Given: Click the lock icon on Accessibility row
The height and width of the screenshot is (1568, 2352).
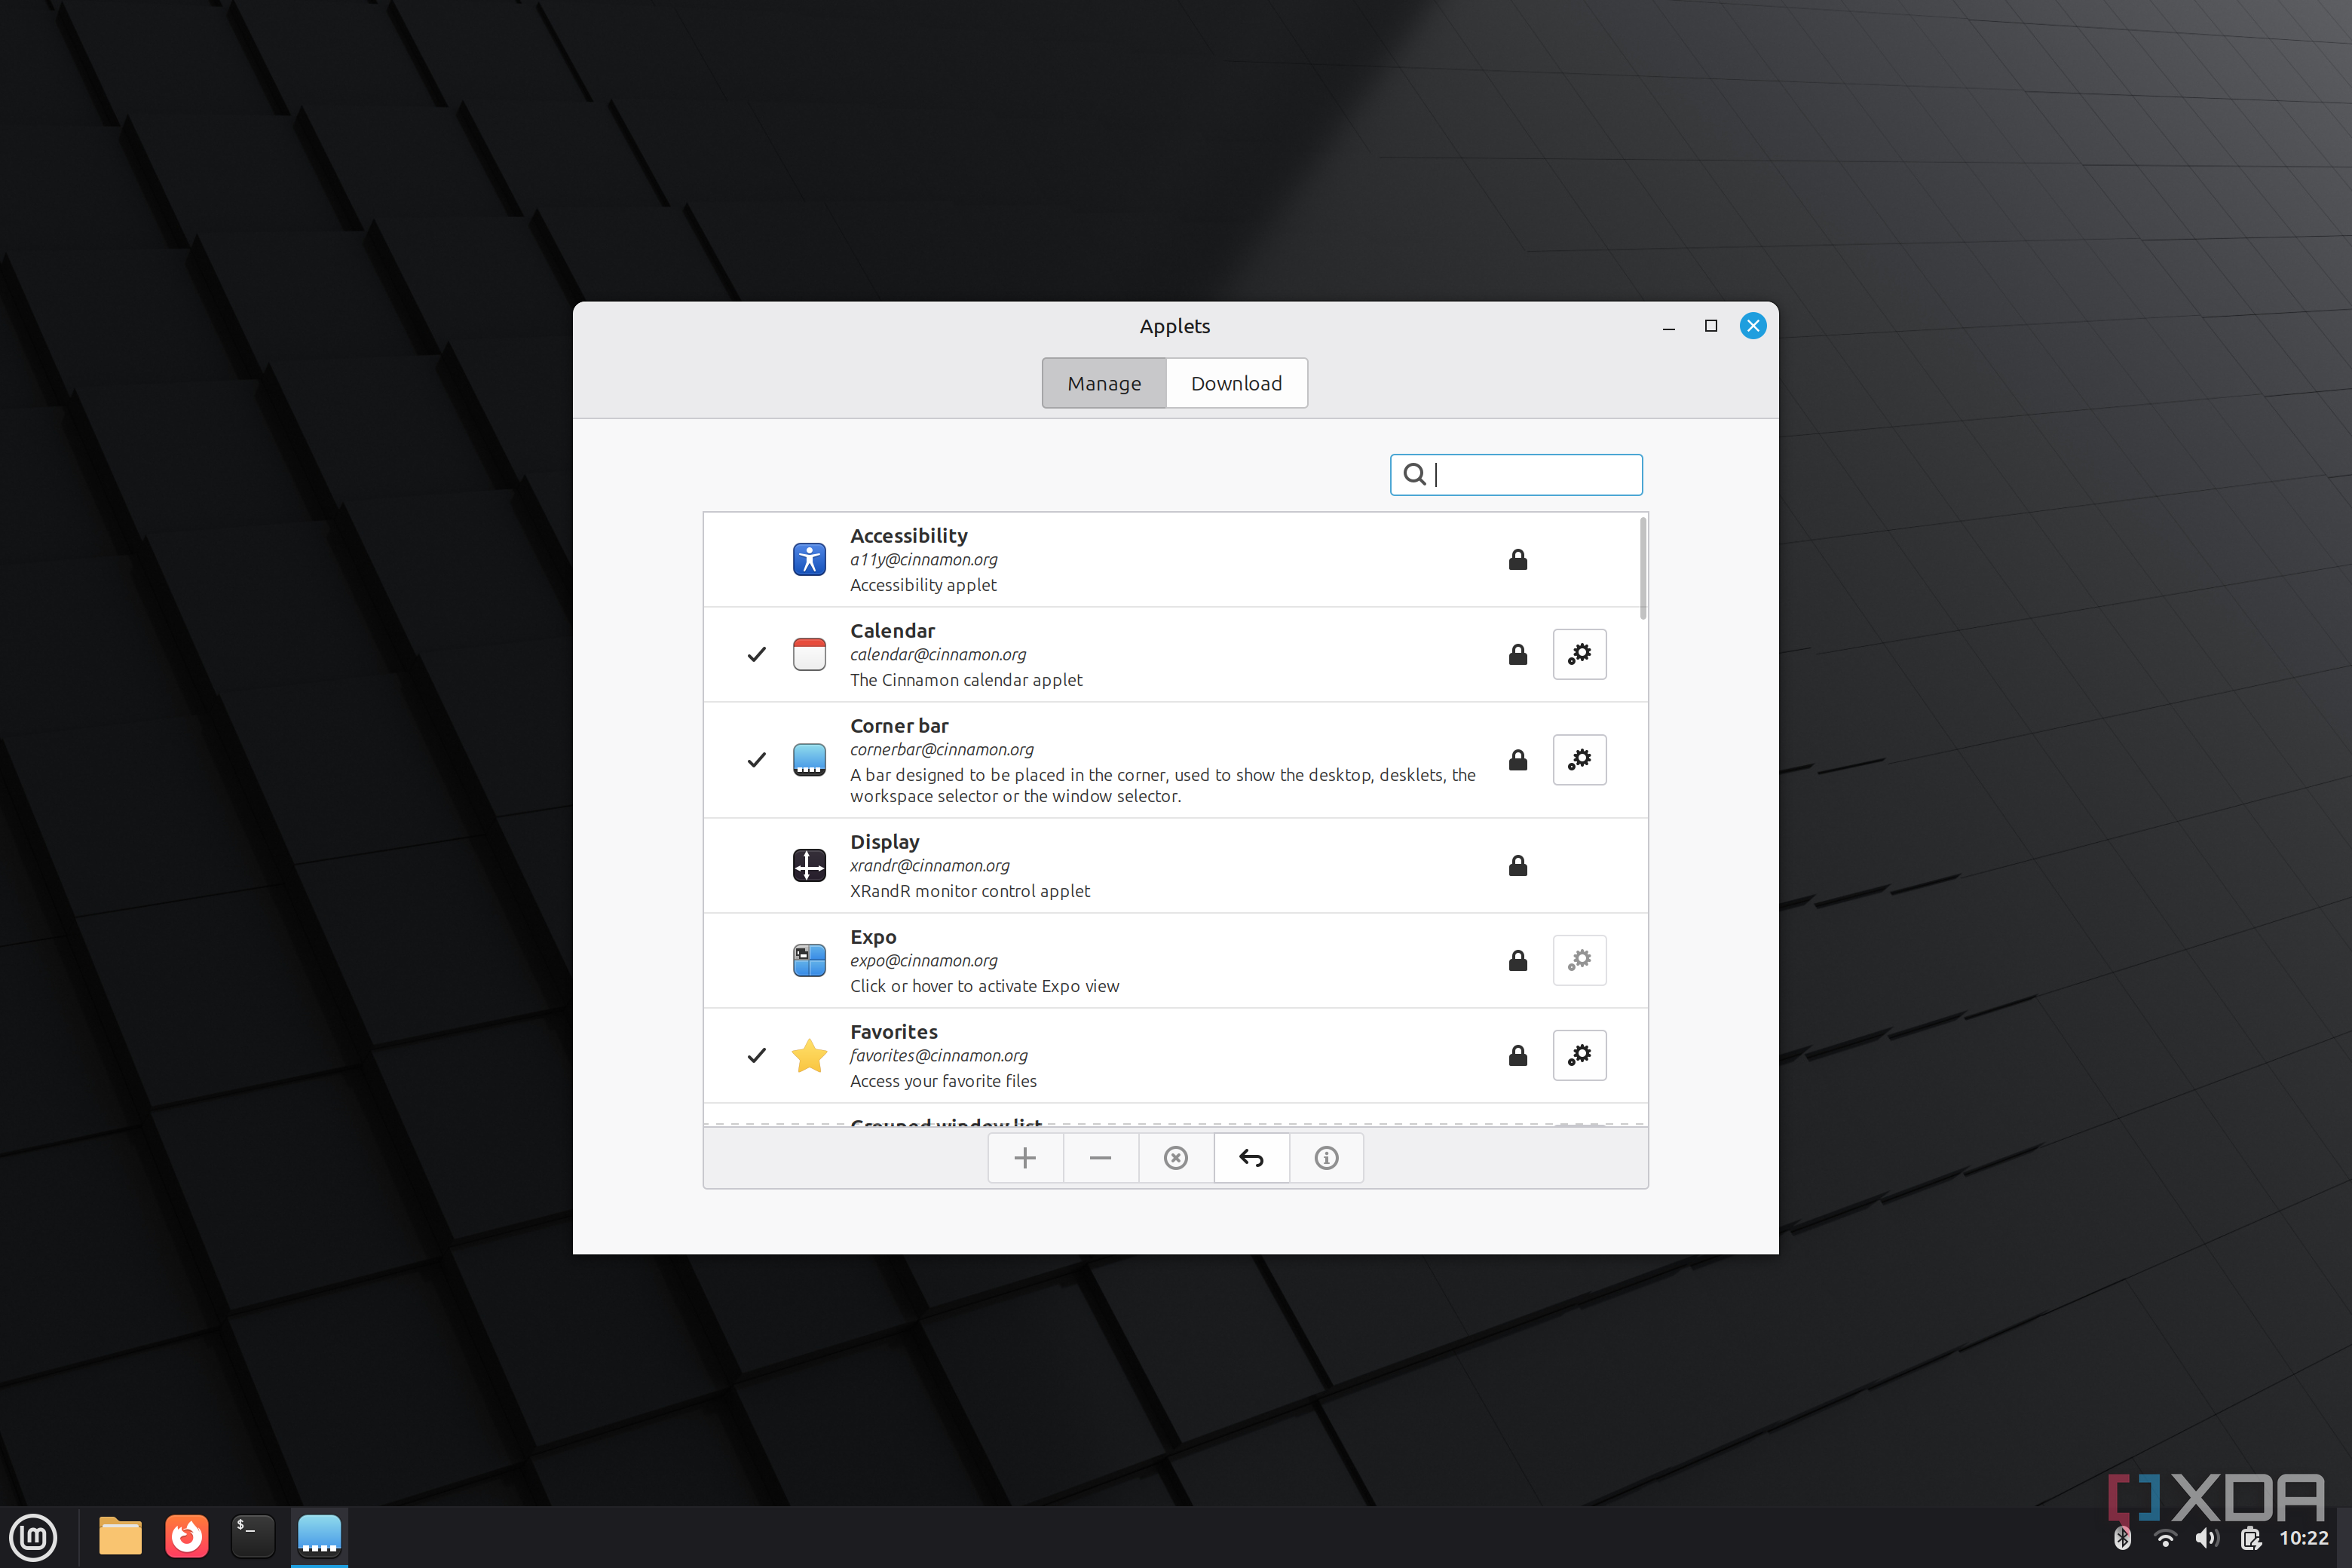Looking at the screenshot, I should (1518, 559).
